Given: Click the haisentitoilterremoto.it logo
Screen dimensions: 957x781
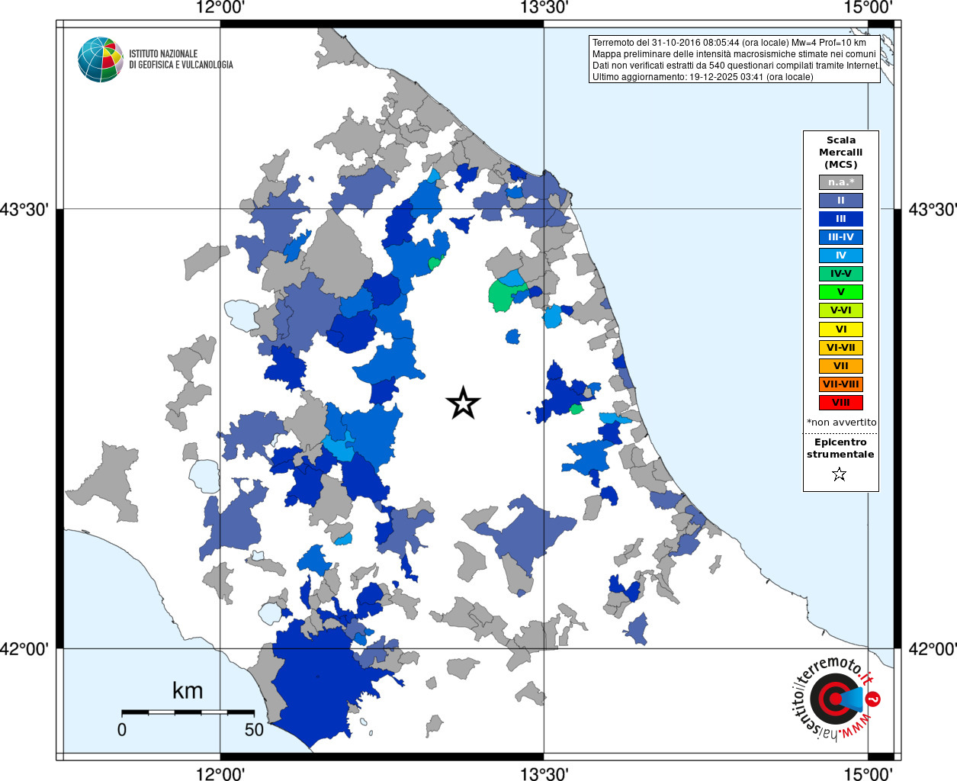Looking at the screenshot, I should [x=837, y=699].
